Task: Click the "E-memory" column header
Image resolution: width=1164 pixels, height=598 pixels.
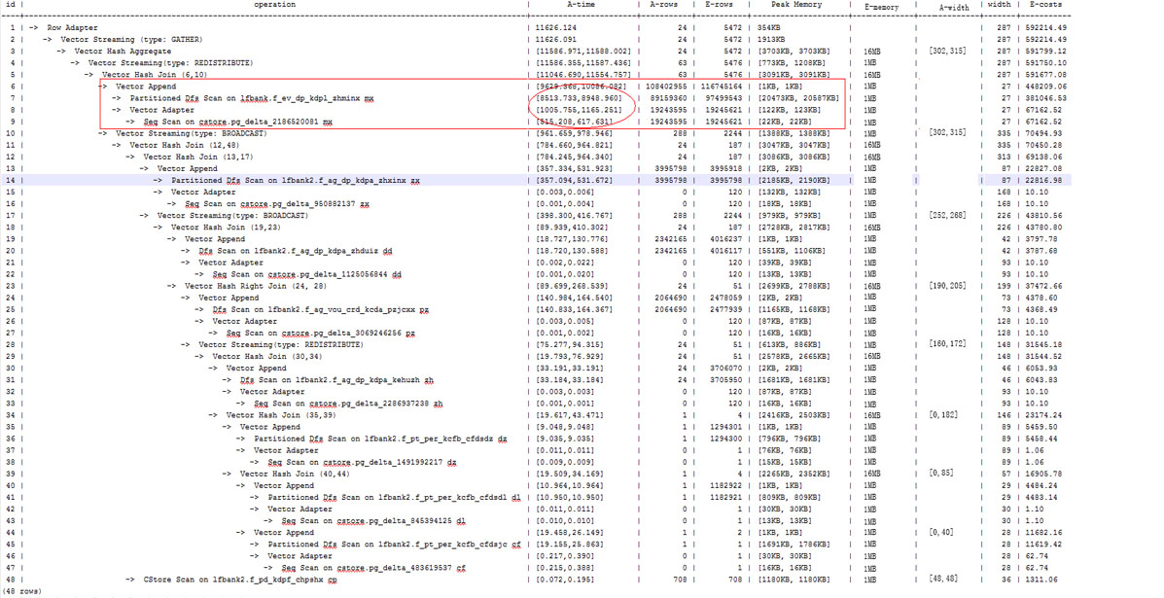Action: pos(883,7)
